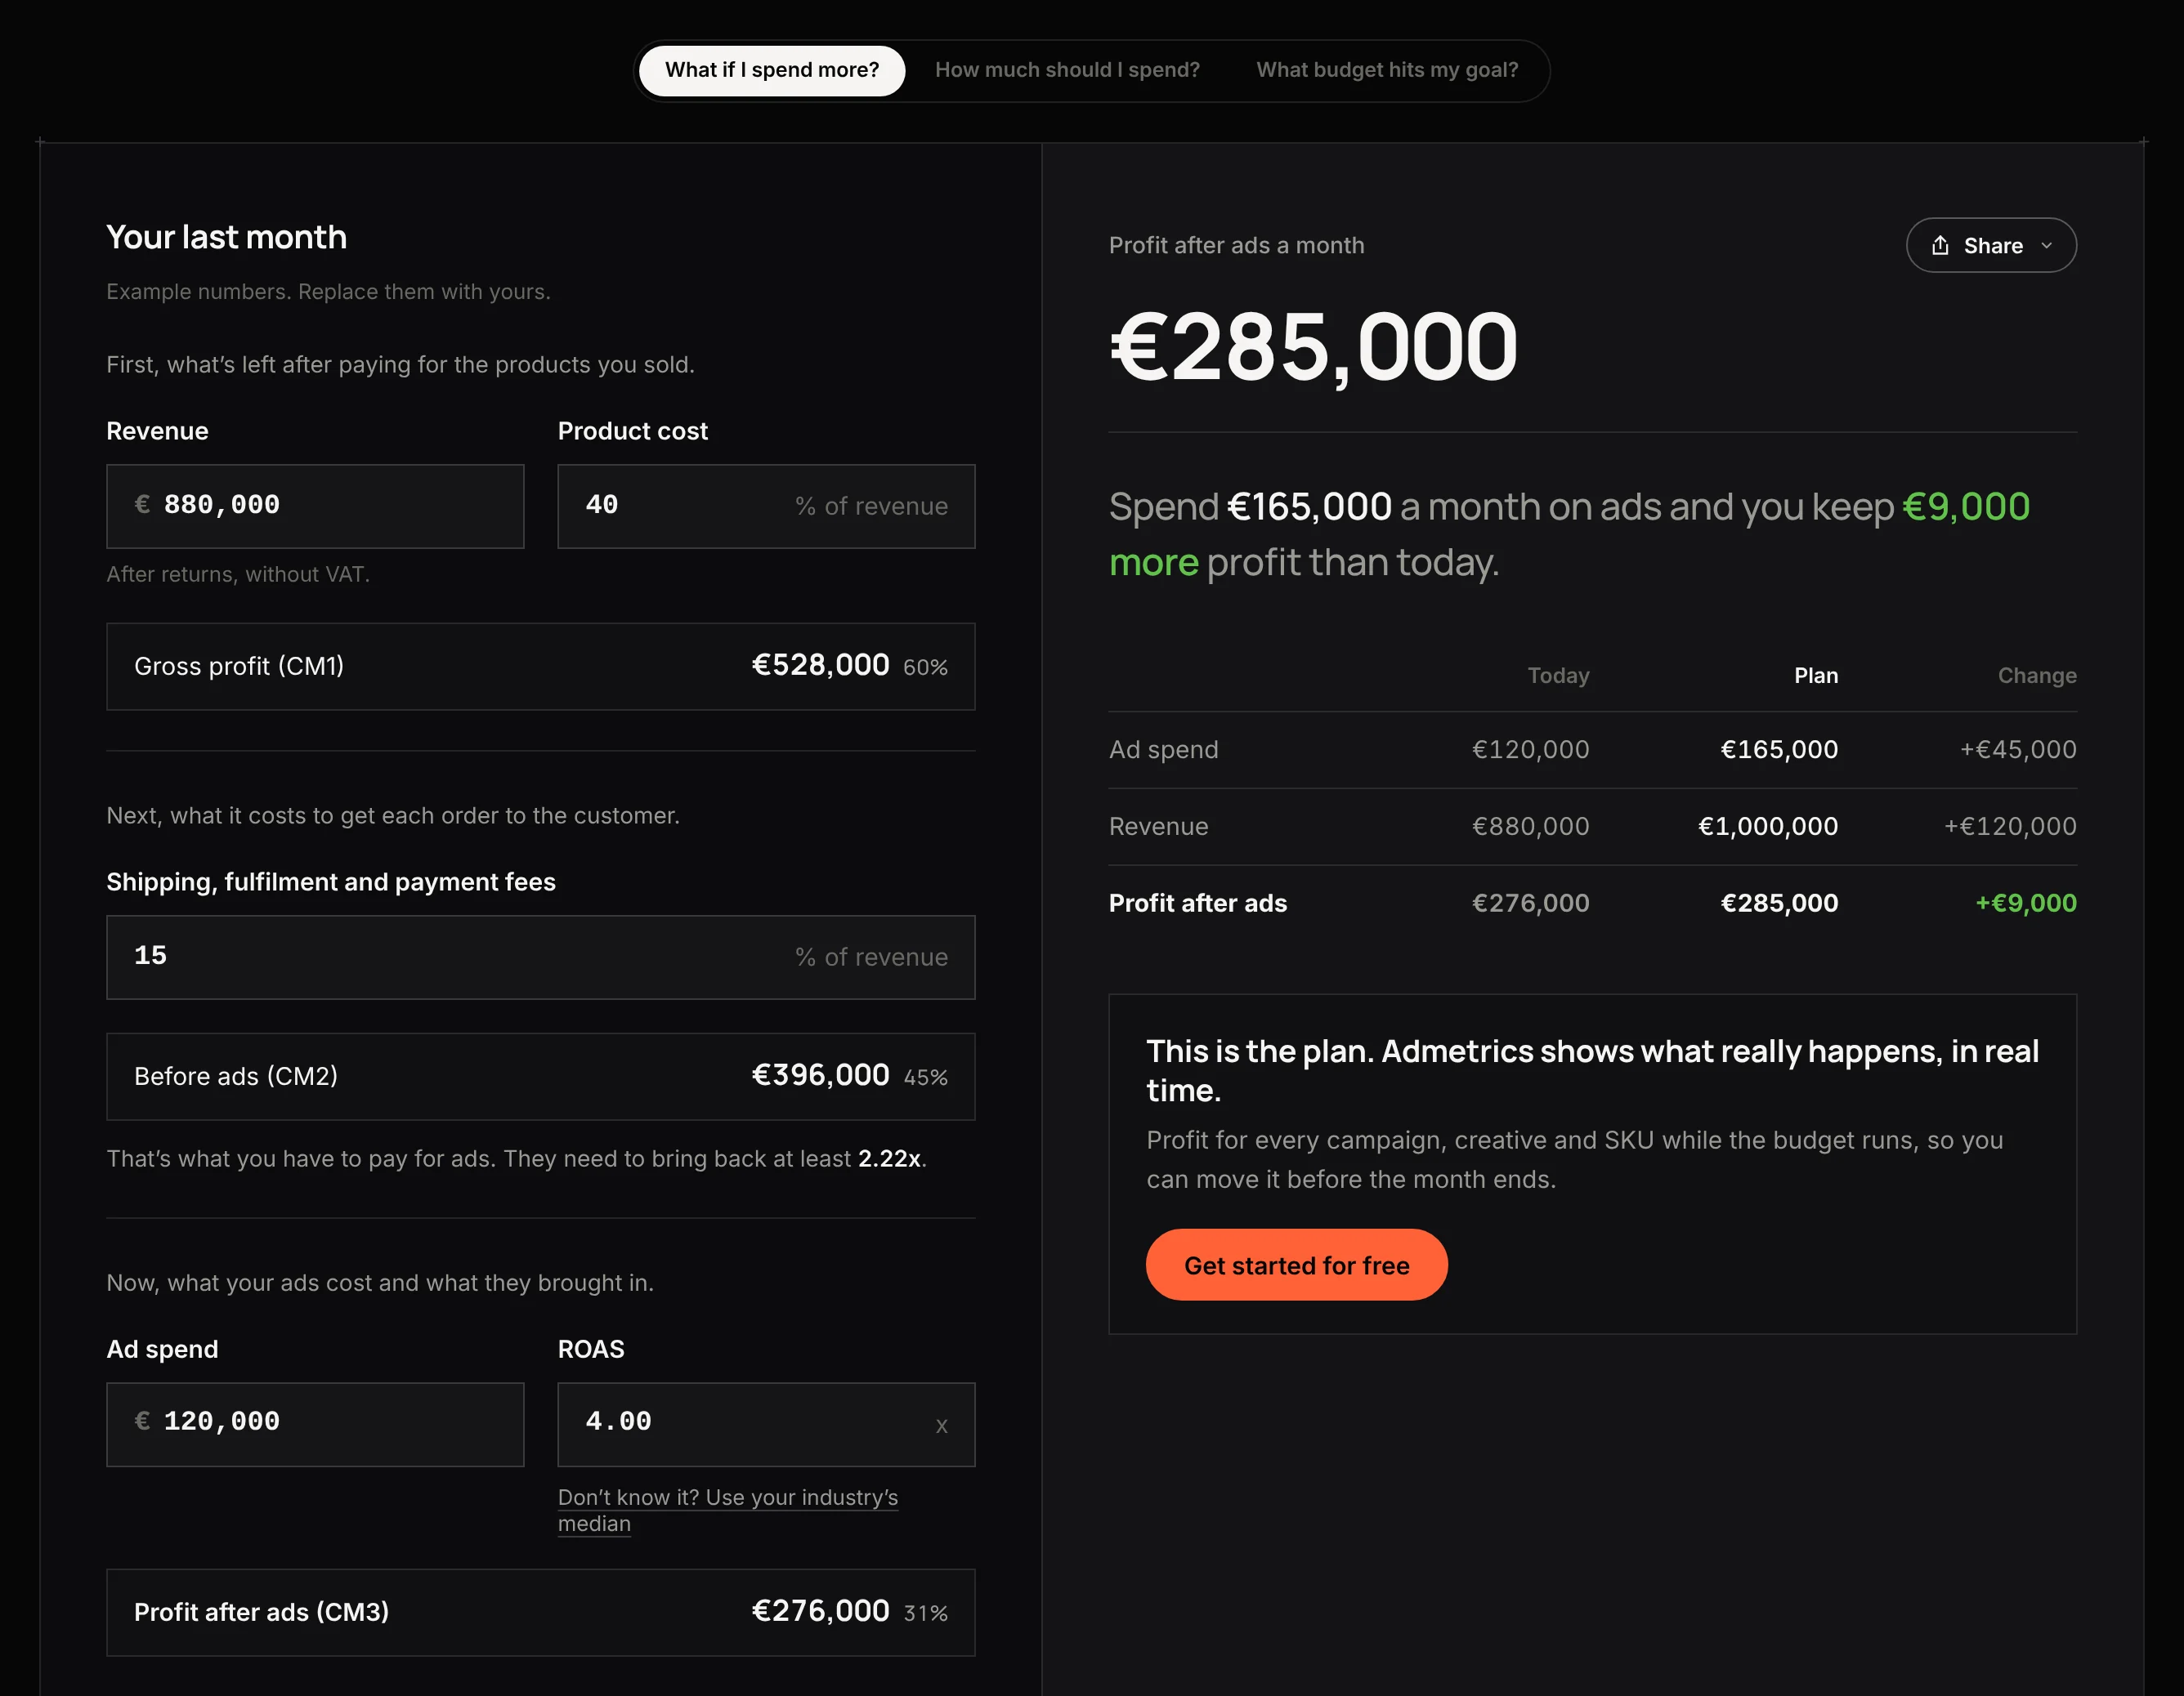Click 'After returns, without VAT.' note
The width and height of the screenshot is (2184, 1696).
coord(238,574)
